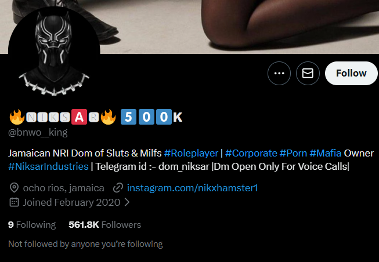Image resolution: width=379 pixels, height=262 pixels.
Task: Click the chain link icon
Action: coord(118,188)
